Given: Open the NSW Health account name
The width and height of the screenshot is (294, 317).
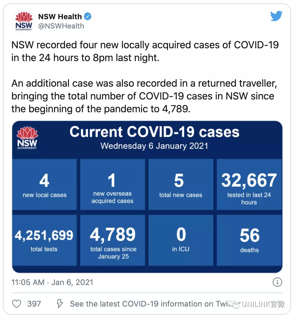Looking at the screenshot, I should click(x=60, y=17).
